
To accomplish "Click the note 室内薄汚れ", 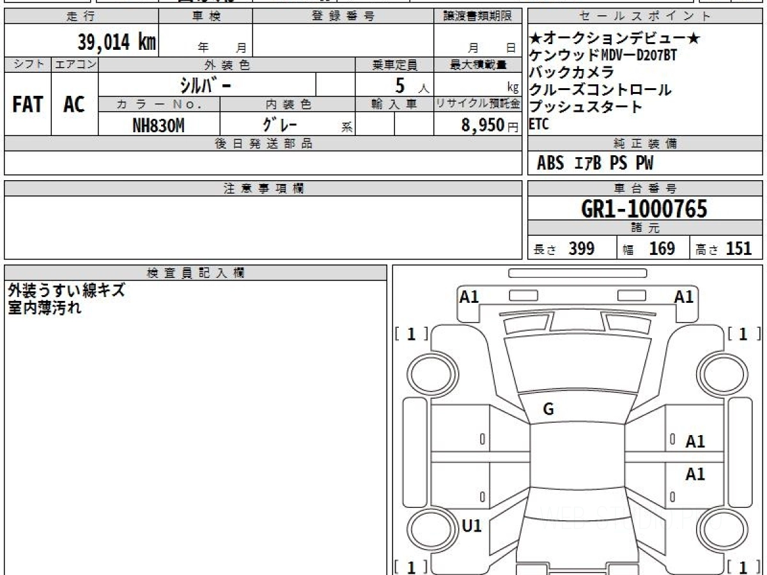I will (45, 308).
